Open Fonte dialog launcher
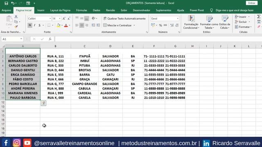This screenshot has height=147, width=262. (x=71, y=32)
